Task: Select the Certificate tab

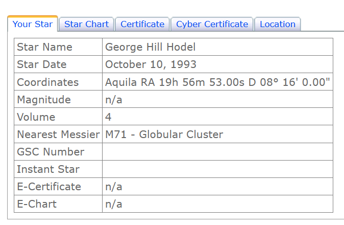Action: pos(142,24)
